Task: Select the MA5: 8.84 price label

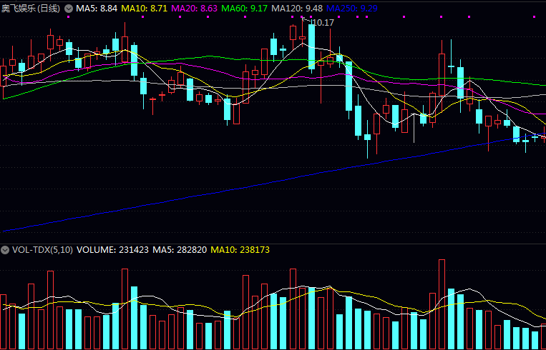Action: point(97,9)
